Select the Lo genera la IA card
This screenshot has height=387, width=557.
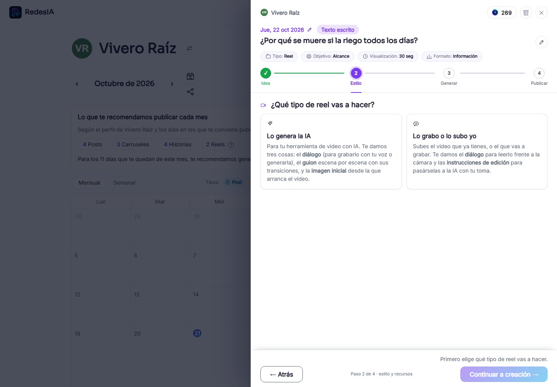pos(331,152)
